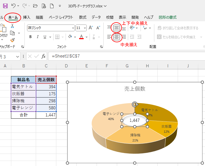The height and width of the screenshot is (166, 205).
Task: Open the font size dropdown showing 11
Action: point(85,28)
